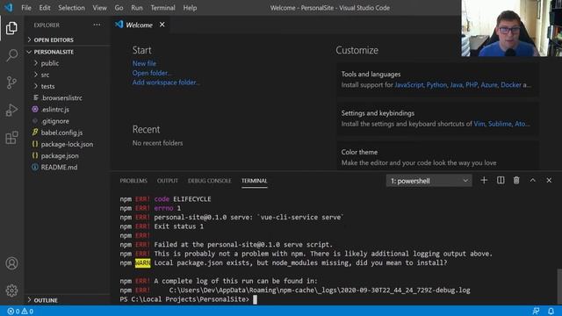This screenshot has height=316, width=562.
Task: Open the Help menu
Action: (x=190, y=8)
